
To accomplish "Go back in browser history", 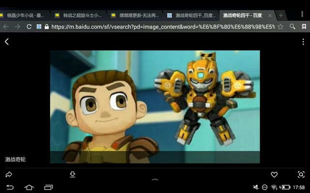I will 6,27.
